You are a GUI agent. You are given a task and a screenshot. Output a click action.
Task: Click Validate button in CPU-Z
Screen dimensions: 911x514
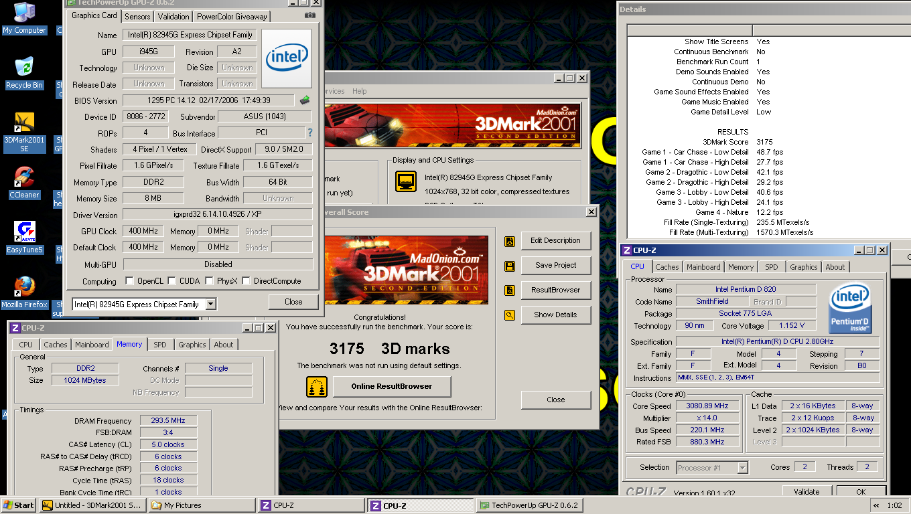coord(807,492)
